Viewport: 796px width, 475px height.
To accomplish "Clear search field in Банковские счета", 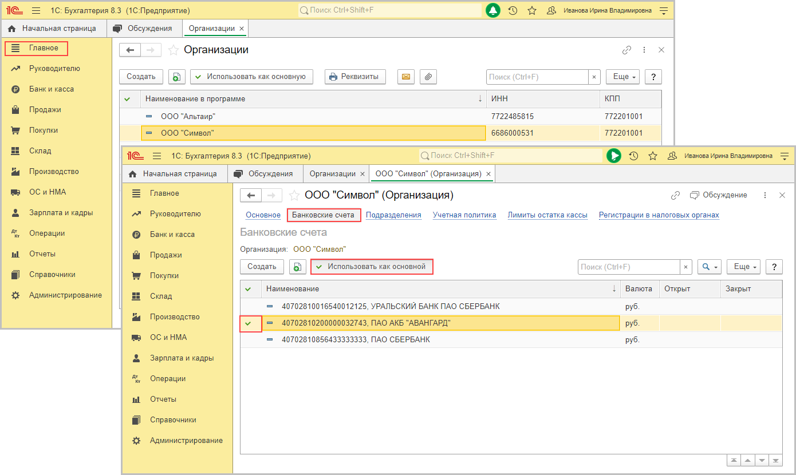I will tap(686, 267).
